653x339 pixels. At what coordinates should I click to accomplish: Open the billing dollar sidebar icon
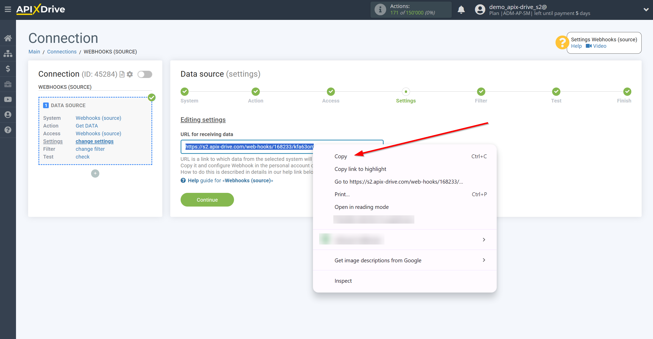[8, 69]
